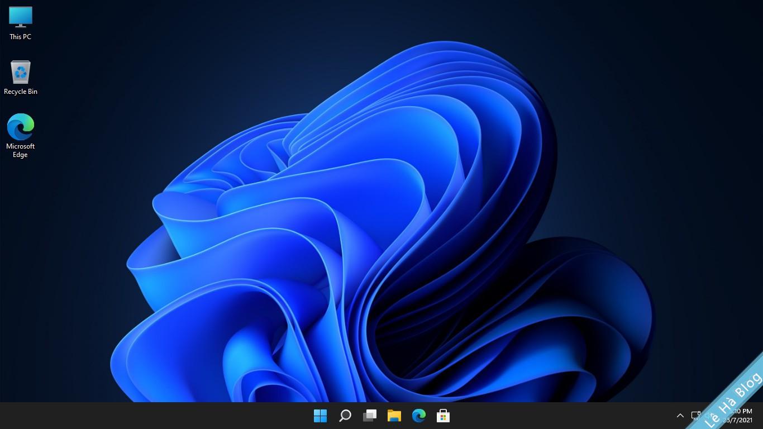
Task: Open Task View from the taskbar
Action: pyautogui.click(x=370, y=416)
